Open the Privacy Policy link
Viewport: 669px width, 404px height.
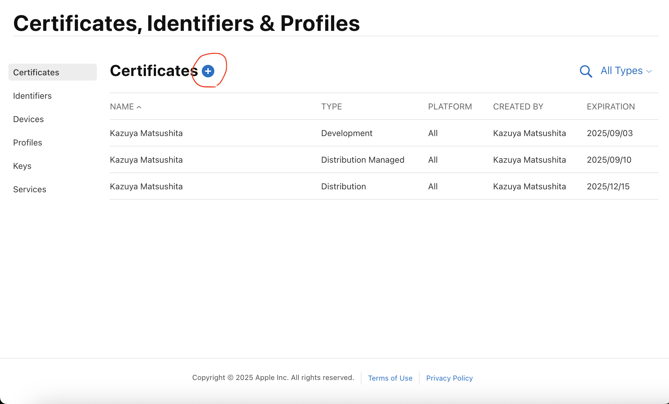pyautogui.click(x=449, y=378)
